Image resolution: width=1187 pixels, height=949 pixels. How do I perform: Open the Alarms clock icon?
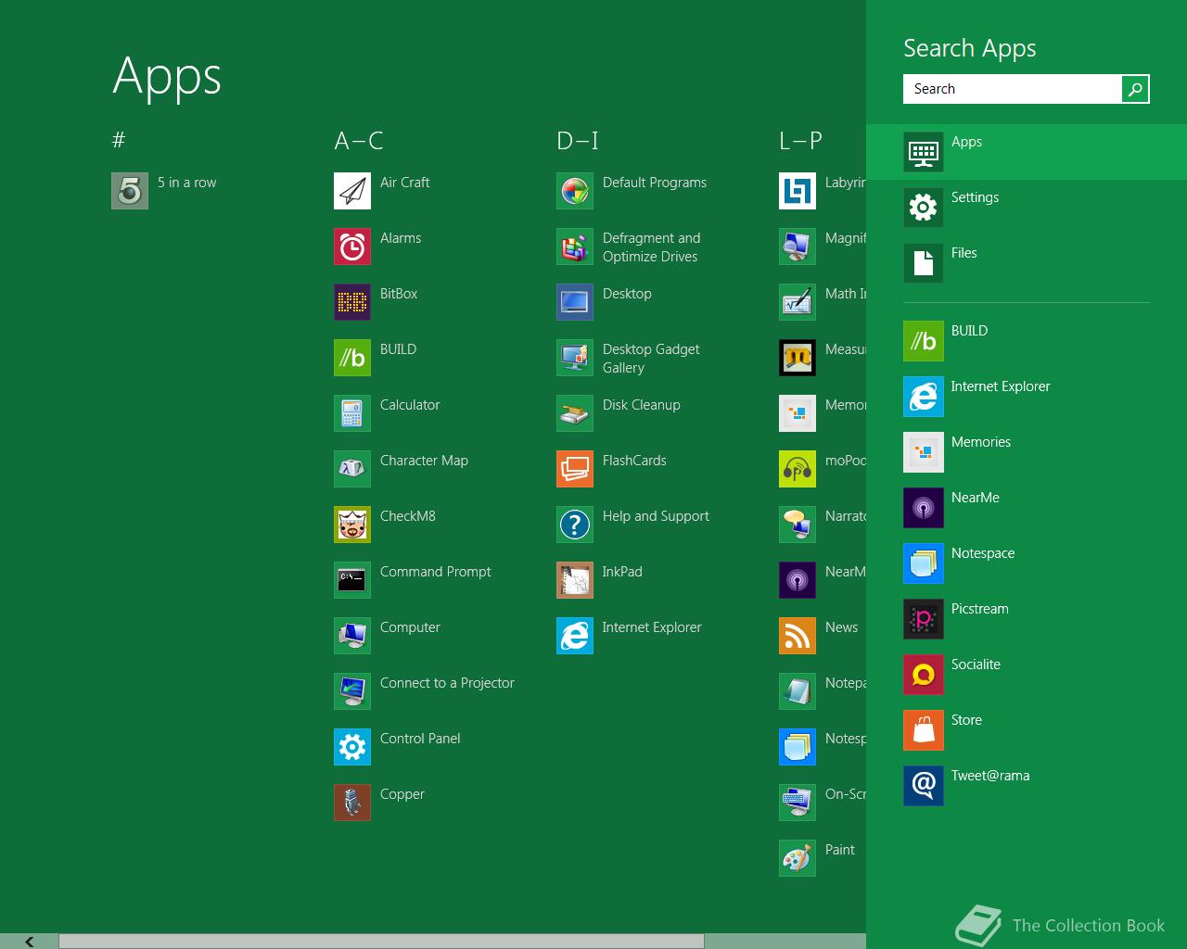(x=352, y=247)
